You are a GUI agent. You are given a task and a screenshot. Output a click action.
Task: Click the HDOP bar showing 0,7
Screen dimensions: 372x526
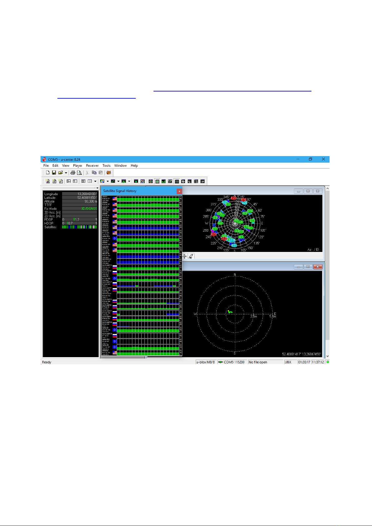point(80,223)
